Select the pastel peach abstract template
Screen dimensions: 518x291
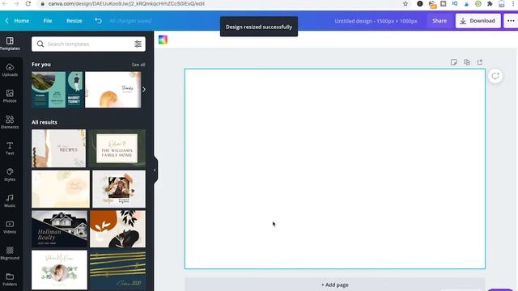coord(61,189)
